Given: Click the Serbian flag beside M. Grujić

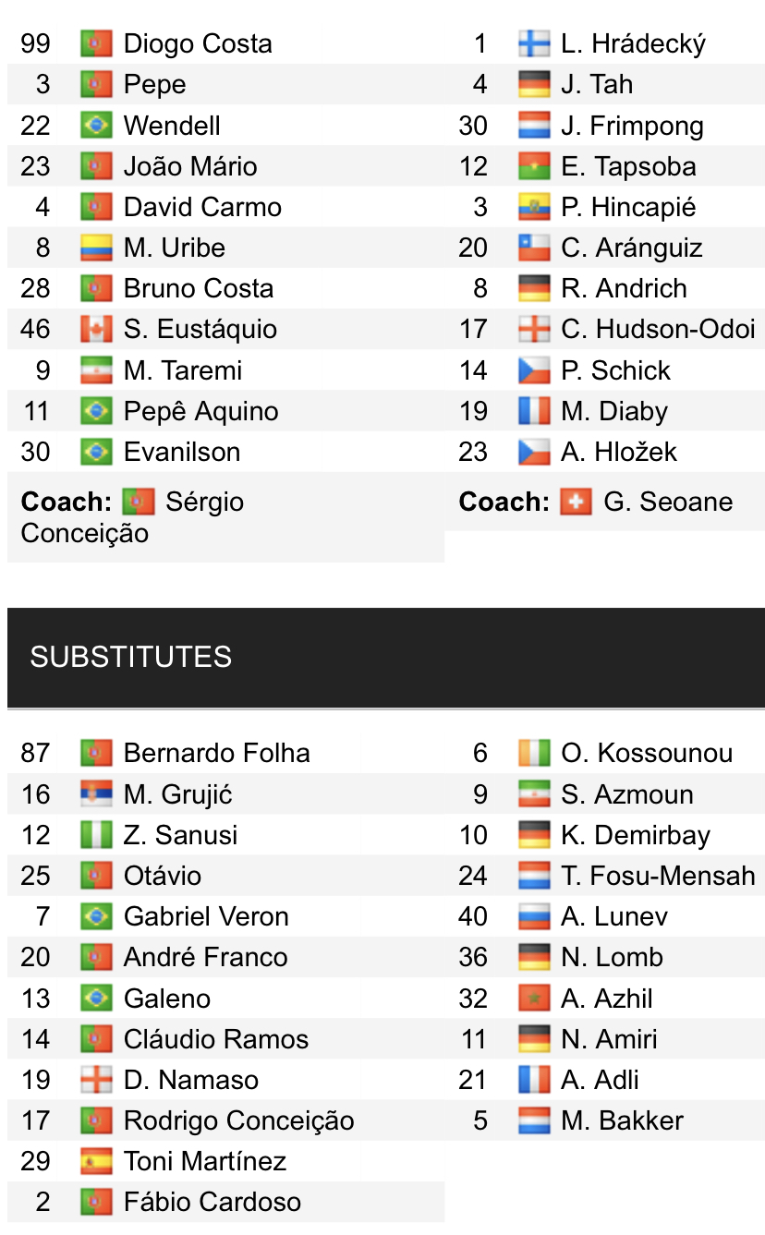Looking at the screenshot, I should tap(96, 794).
